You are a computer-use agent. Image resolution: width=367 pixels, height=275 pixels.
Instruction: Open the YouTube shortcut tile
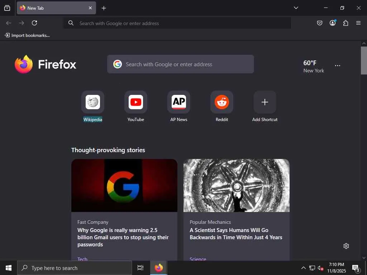(136, 102)
